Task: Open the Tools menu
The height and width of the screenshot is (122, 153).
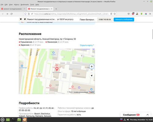Action: point(32,5)
